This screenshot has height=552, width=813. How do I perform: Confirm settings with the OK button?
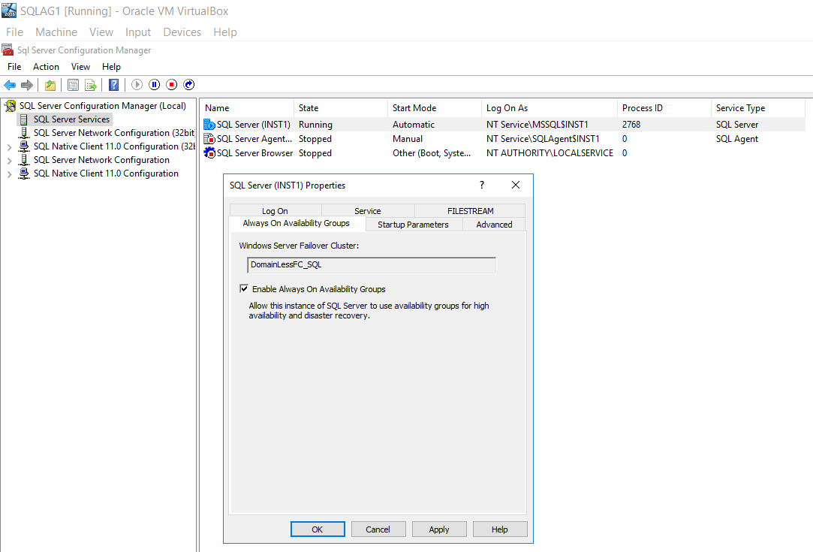[x=318, y=529]
